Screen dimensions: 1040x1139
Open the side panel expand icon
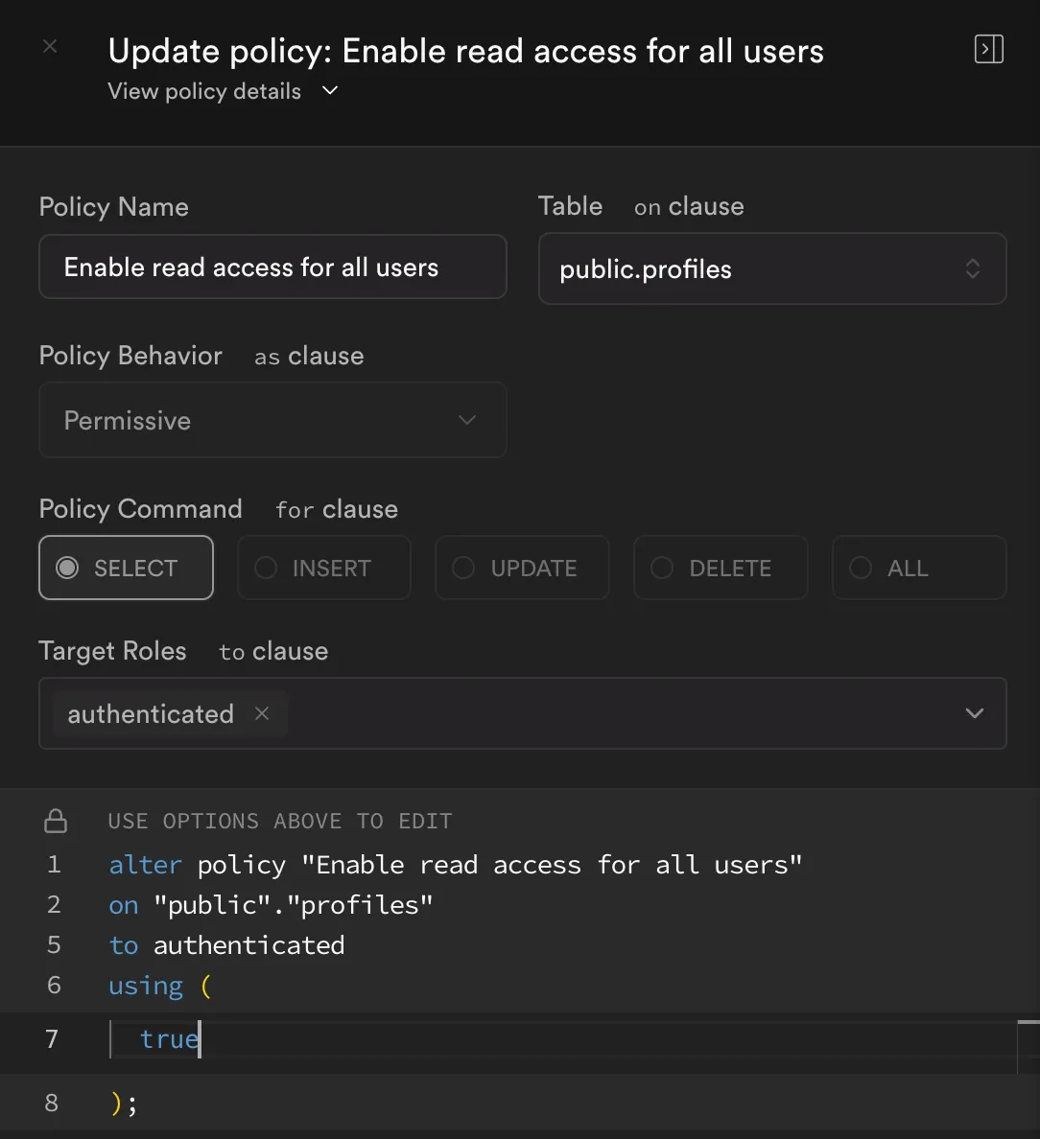pyautogui.click(x=988, y=49)
